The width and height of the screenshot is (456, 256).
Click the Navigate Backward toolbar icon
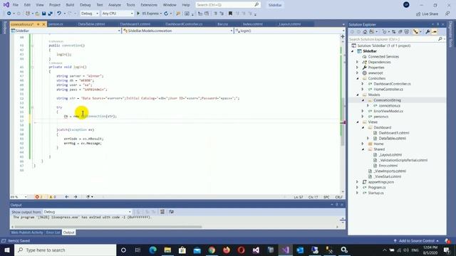pos(9,14)
